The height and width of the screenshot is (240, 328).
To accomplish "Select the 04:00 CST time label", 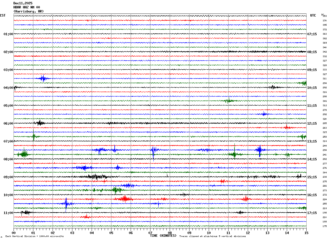I will click(8, 88).
